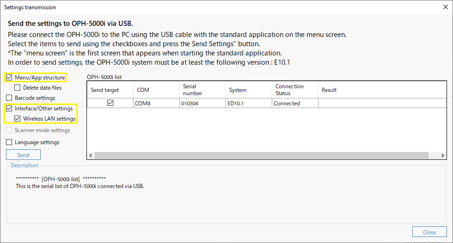Untick the COM8 send target checkbox

110,103
